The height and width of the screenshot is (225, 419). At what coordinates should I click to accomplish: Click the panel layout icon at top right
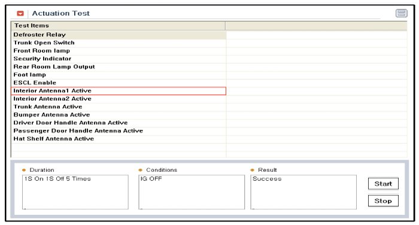point(402,13)
